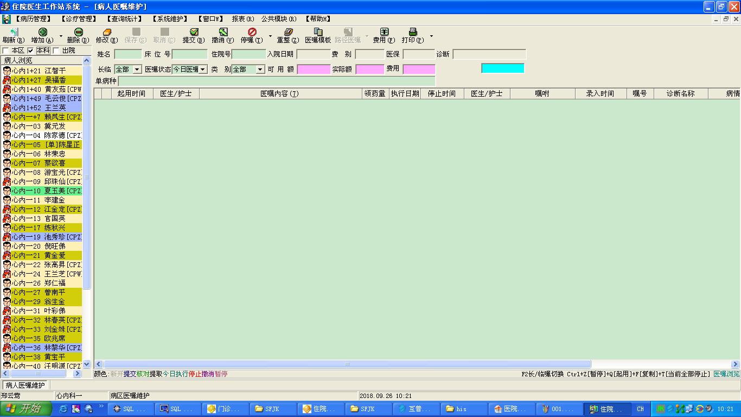Toggle the 本区 checkbox
The image size is (741, 417).
6,50
